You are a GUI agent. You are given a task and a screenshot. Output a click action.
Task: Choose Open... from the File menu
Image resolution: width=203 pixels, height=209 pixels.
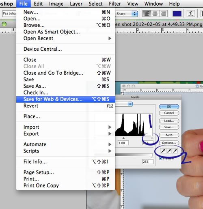66,19
